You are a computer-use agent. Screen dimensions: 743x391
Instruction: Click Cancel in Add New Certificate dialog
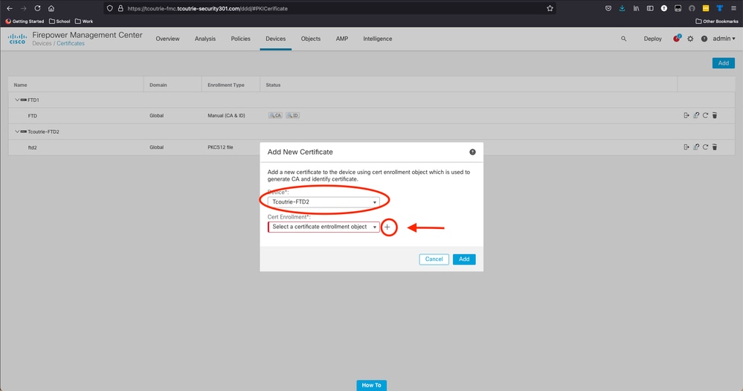click(434, 259)
